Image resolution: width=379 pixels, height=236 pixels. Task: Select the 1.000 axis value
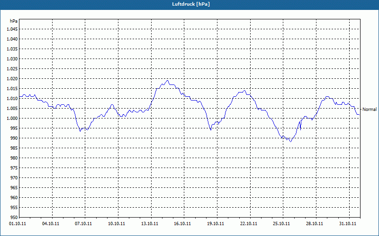click(12, 118)
